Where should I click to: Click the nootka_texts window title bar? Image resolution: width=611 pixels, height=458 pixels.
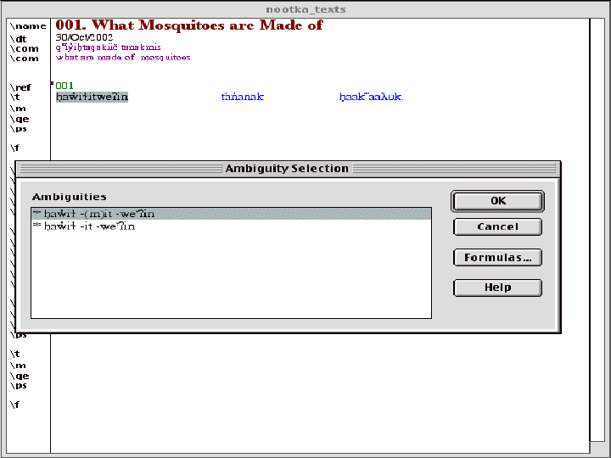tap(305, 9)
